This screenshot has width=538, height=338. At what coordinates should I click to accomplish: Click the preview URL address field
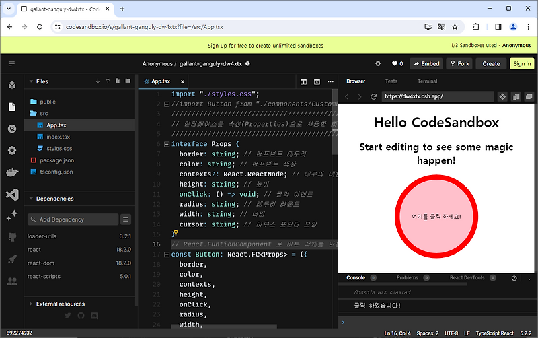point(438,96)
